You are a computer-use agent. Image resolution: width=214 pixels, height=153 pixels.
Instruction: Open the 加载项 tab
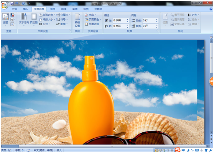[x=98, y=9]
